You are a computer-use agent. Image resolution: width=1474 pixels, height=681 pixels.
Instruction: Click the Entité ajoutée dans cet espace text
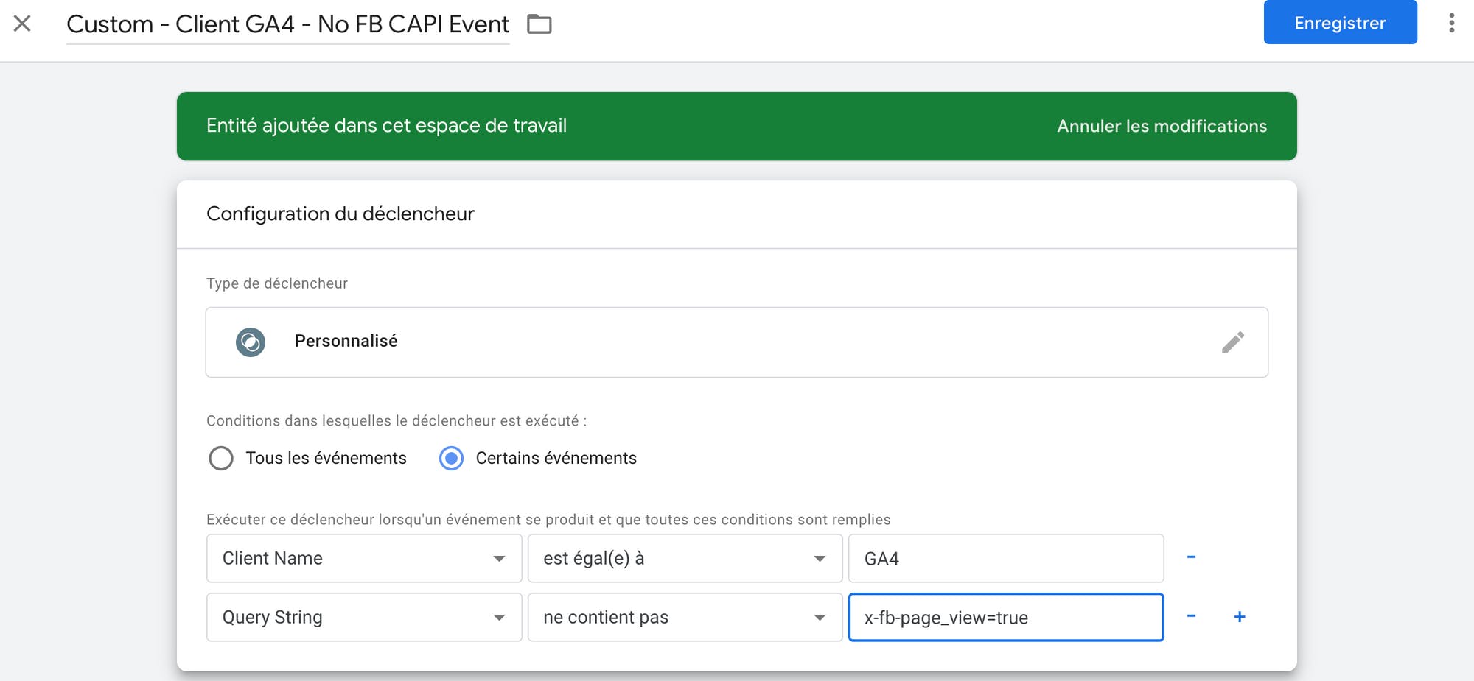(x=386, y=125)
